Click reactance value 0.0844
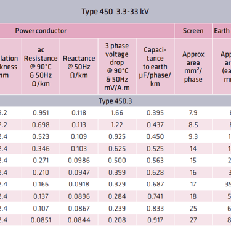Screen dimensions: 231x226 [x=79, y=220]
